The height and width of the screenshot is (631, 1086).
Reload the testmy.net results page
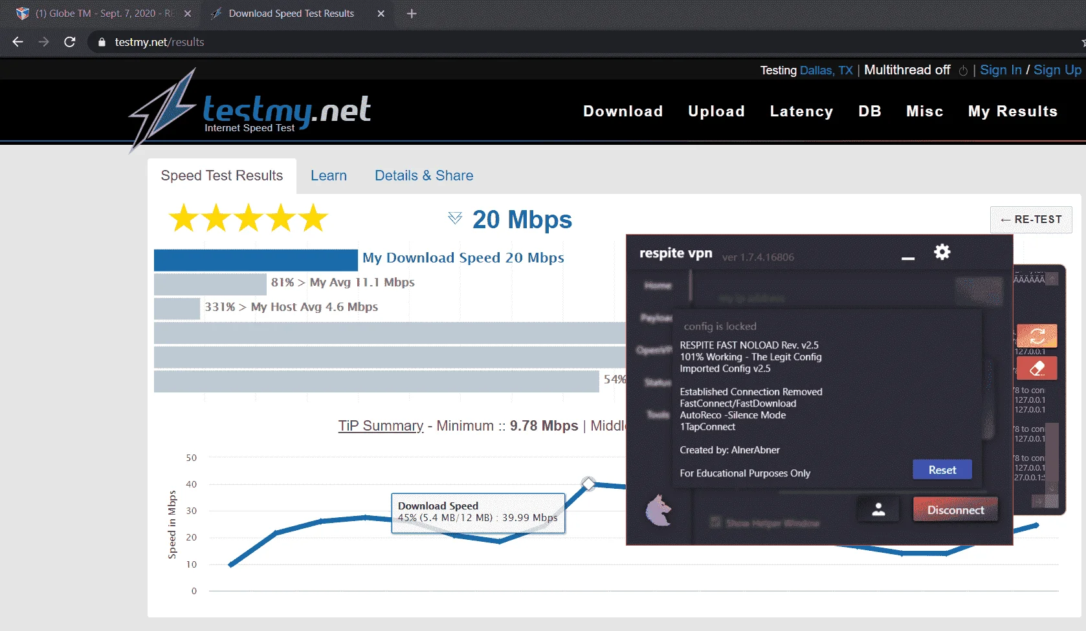(x=70, y=42)
